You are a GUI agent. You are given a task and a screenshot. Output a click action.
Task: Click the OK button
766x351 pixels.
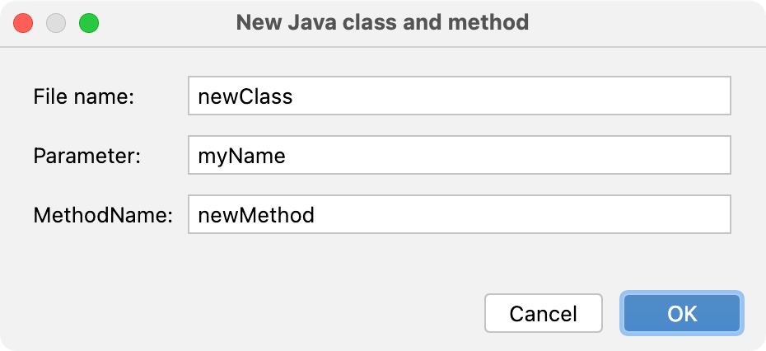[682, 313]
